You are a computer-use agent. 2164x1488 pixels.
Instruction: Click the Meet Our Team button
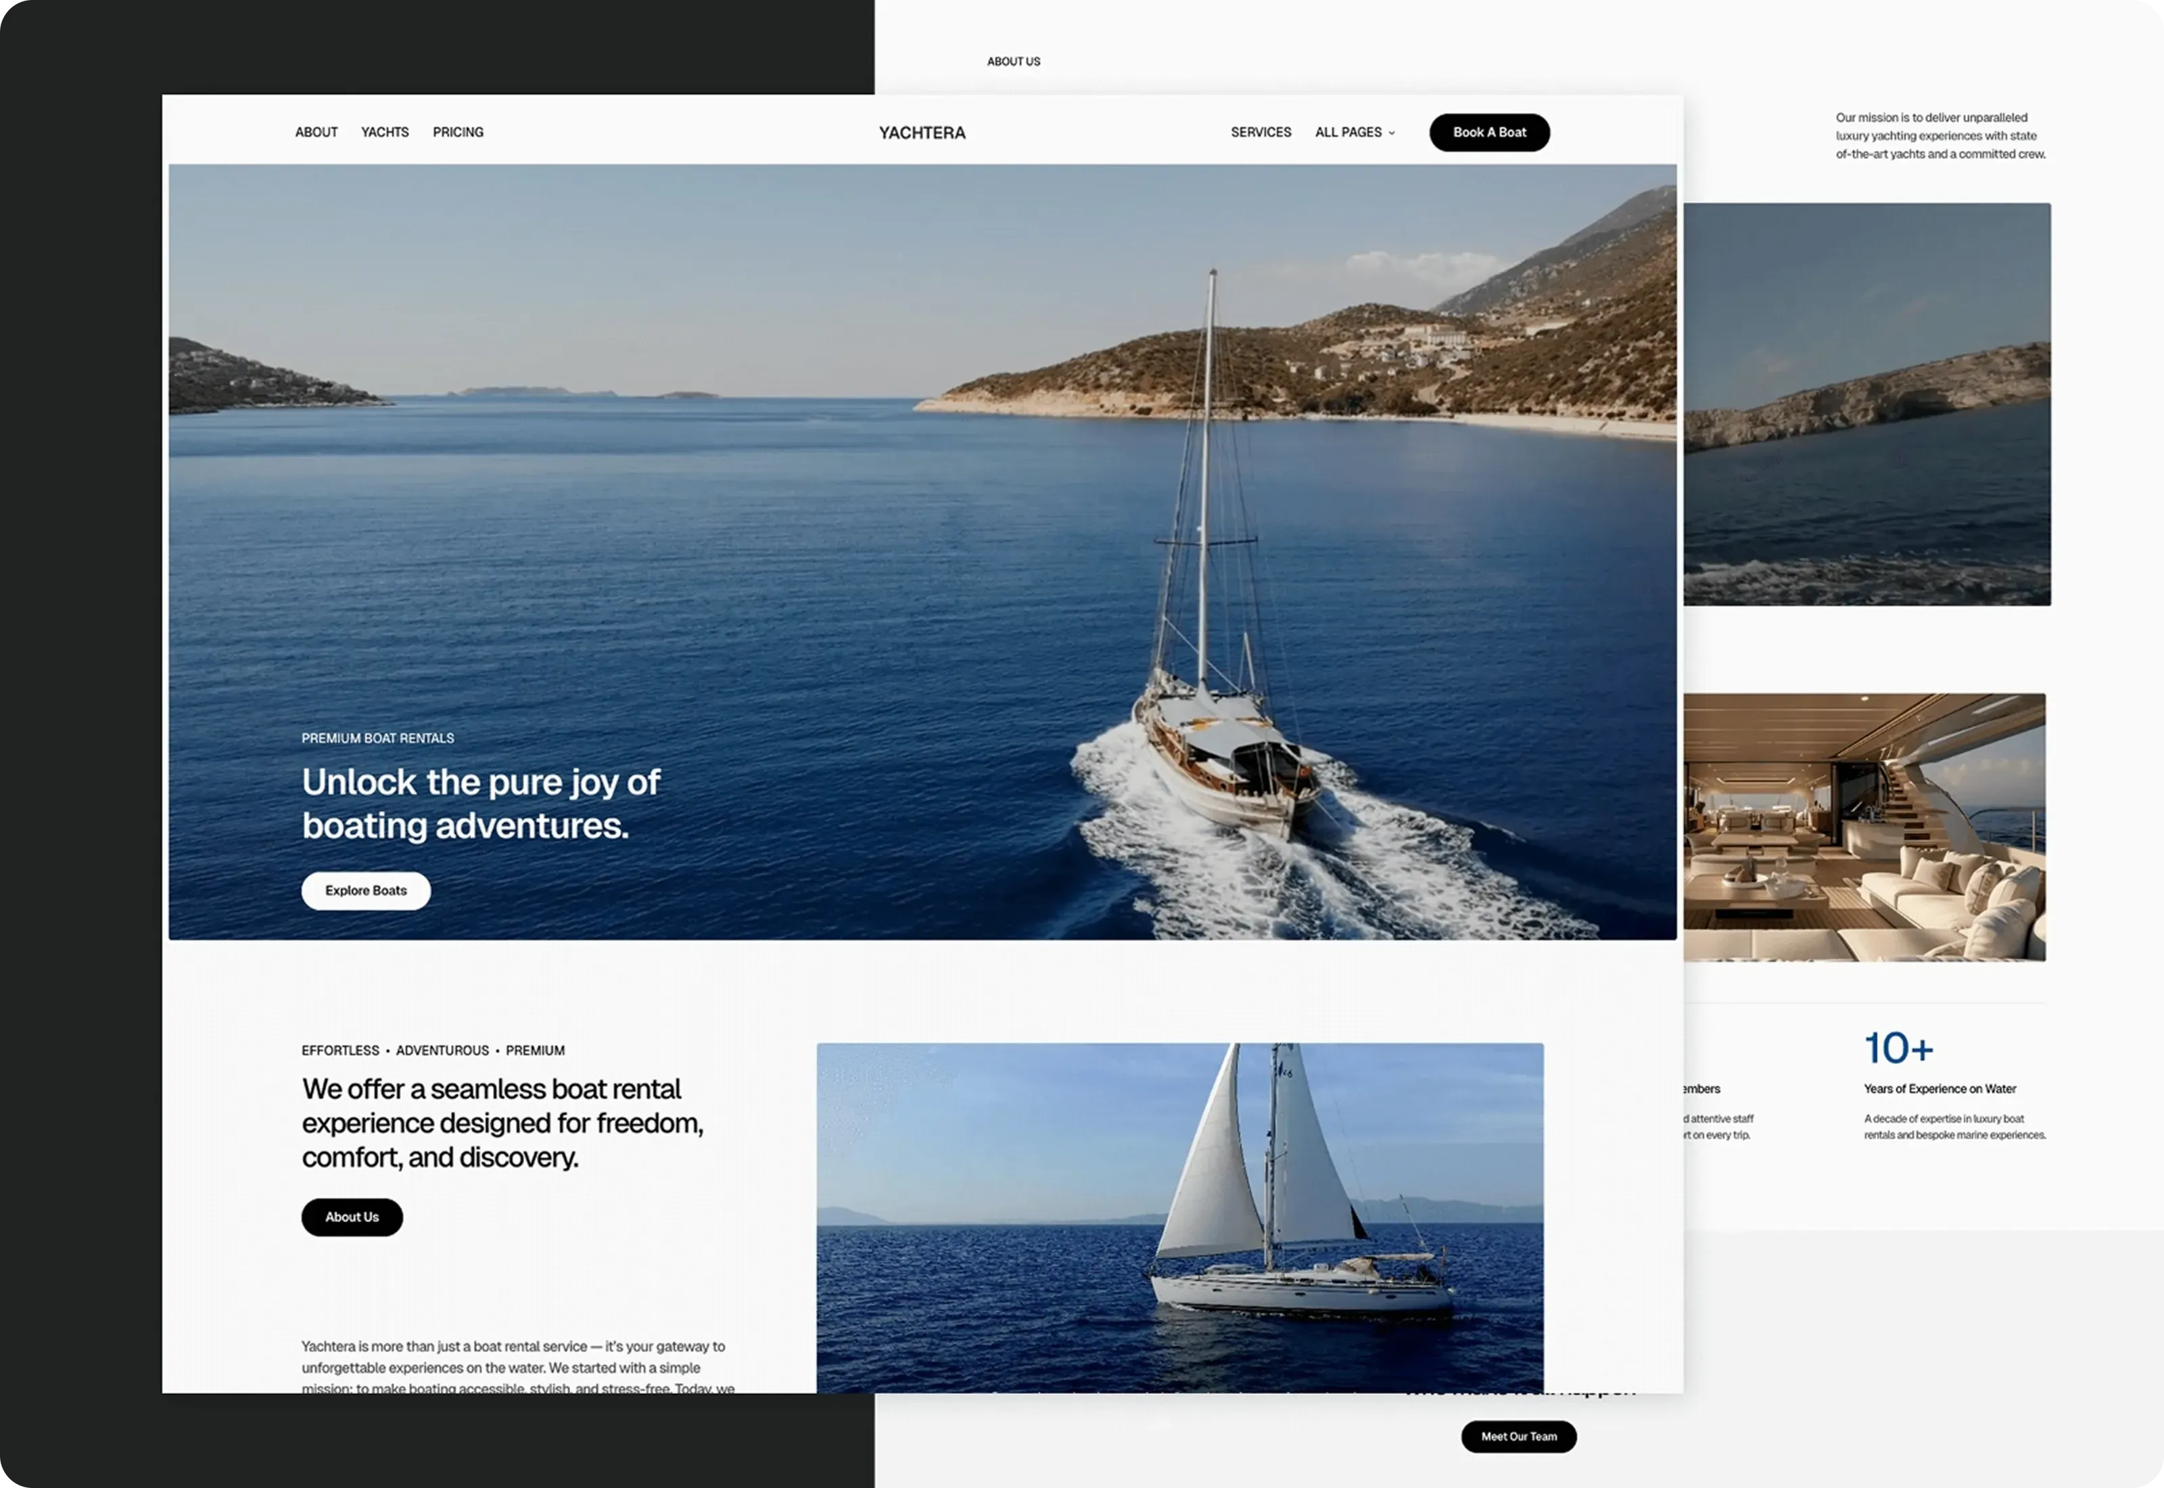pyautogui.click(x=1518, y=1437)
